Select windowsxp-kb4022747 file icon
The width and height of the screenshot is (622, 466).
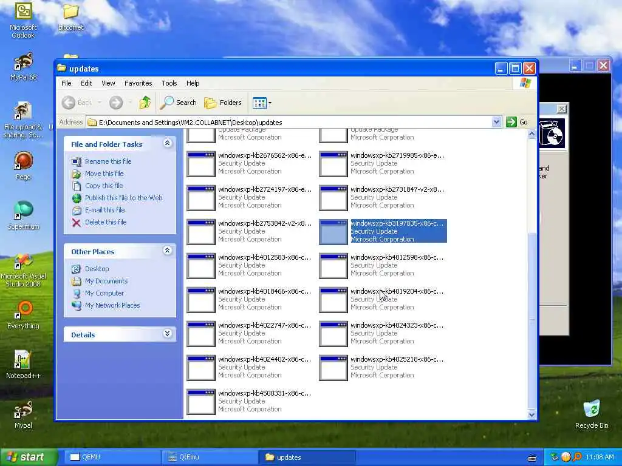pos(201,334)
